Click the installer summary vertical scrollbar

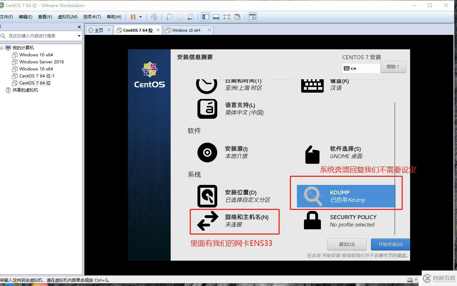click(395, 168)
